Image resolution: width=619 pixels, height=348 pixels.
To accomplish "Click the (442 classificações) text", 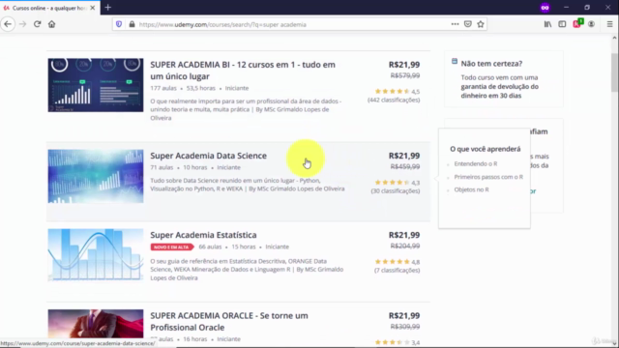I will coord(394,100).
